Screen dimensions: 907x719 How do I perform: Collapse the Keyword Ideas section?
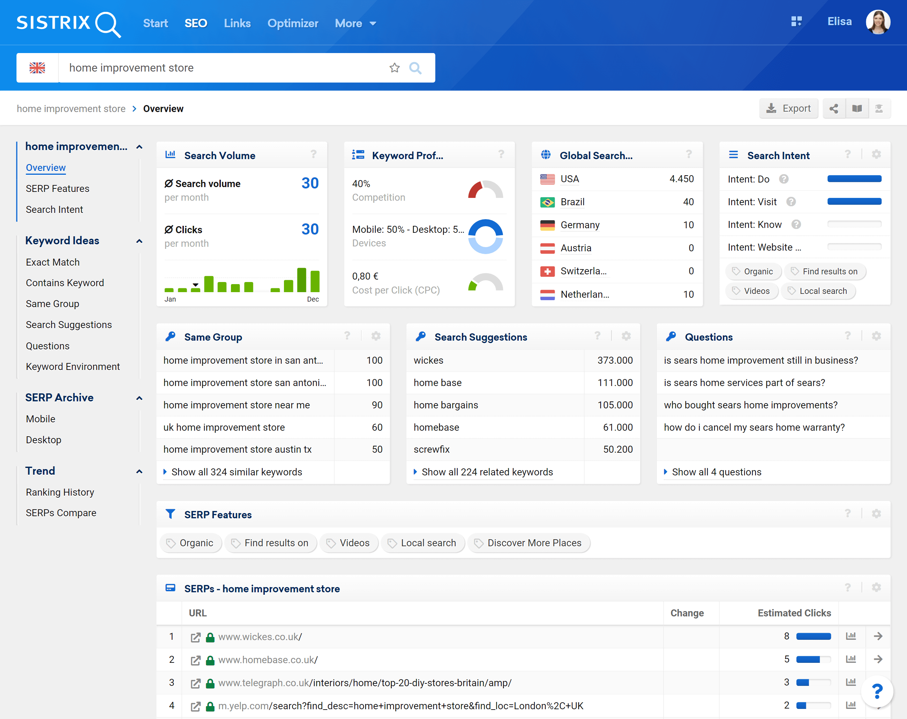pyautogui.click(x=139, y=241)
